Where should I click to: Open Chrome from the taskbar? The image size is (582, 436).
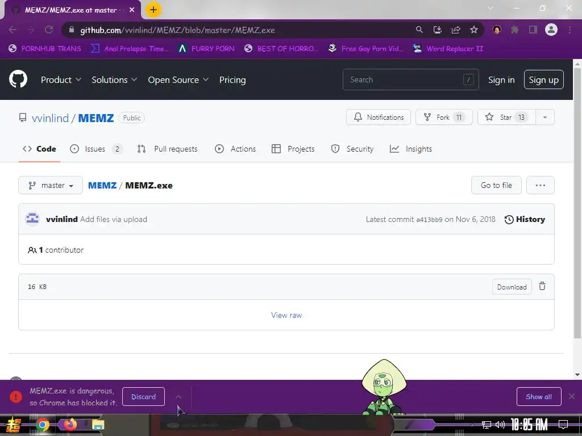43,425
